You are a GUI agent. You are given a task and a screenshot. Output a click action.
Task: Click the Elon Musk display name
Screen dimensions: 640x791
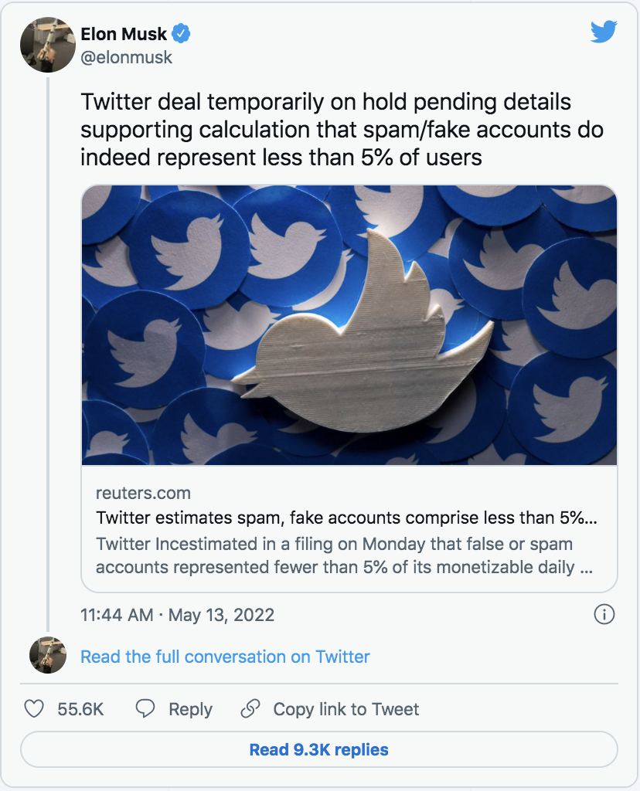tap(124, 34)
